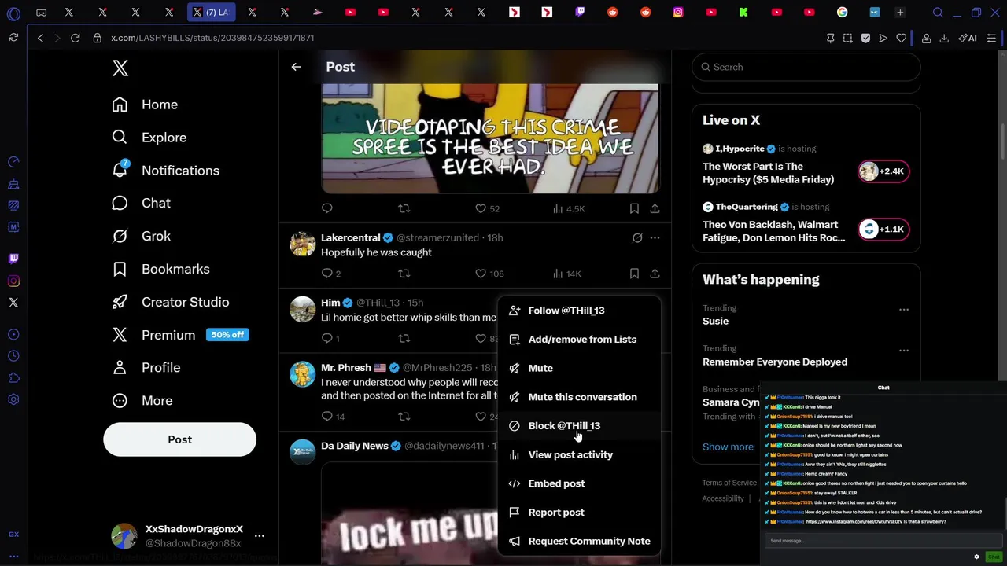Choose Report post

[579, 513]
